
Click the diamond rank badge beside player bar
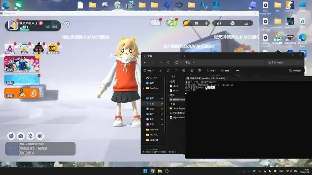click(67, 24)
